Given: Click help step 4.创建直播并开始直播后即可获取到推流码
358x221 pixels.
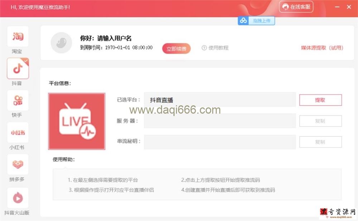Looking at the screenshot, I should tap(228, 190).
